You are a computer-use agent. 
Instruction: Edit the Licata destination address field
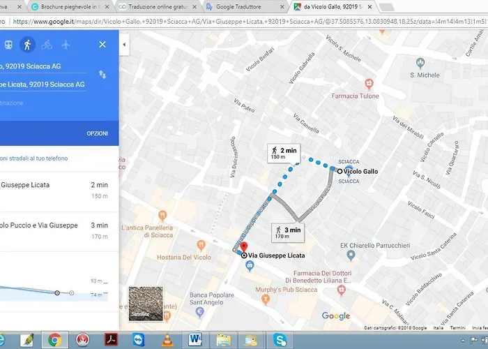pyautogui.click(x=43, y=84)
